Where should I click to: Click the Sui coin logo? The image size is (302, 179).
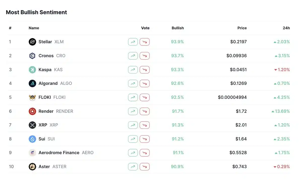point(32,139)
